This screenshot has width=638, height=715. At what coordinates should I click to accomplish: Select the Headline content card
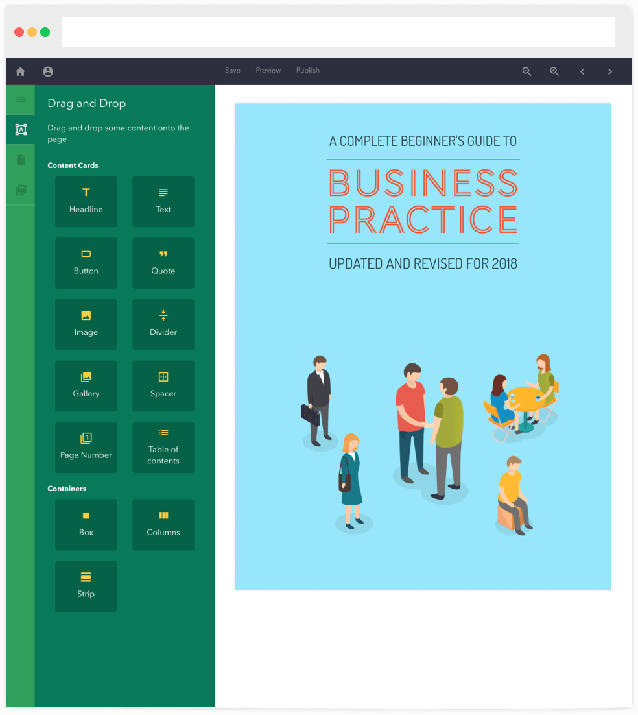[x=86, y=202]
